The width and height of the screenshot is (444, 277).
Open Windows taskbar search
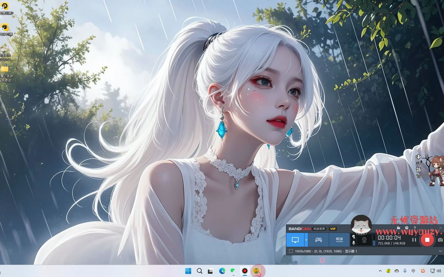click(x=199, y=271)
